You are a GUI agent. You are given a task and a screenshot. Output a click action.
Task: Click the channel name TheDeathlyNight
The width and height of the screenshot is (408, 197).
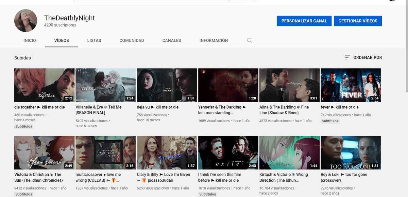pyautogui.click(x=69, y=18)
